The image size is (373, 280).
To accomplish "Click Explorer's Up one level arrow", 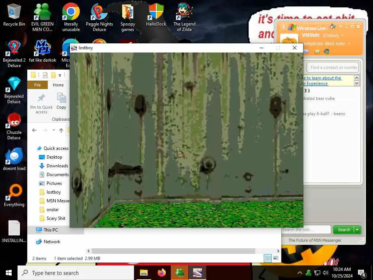I will point(61,130).
